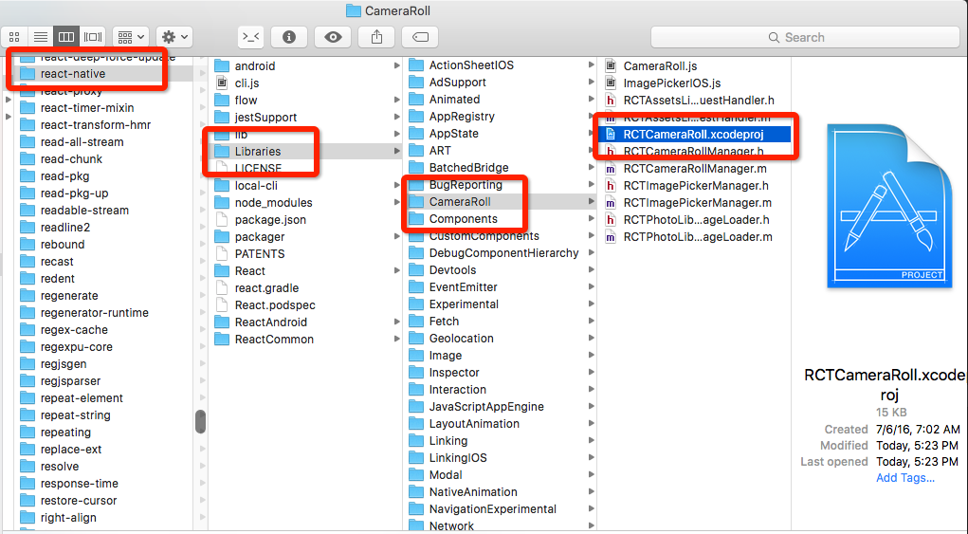968x534 pixels.
Task: Click the Get Info toolbar icon
Action: coord(289,37)
